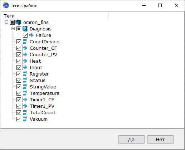185x150 pixels.
Task: Toggle the StringValue checkbox
Action: point(19,87)
